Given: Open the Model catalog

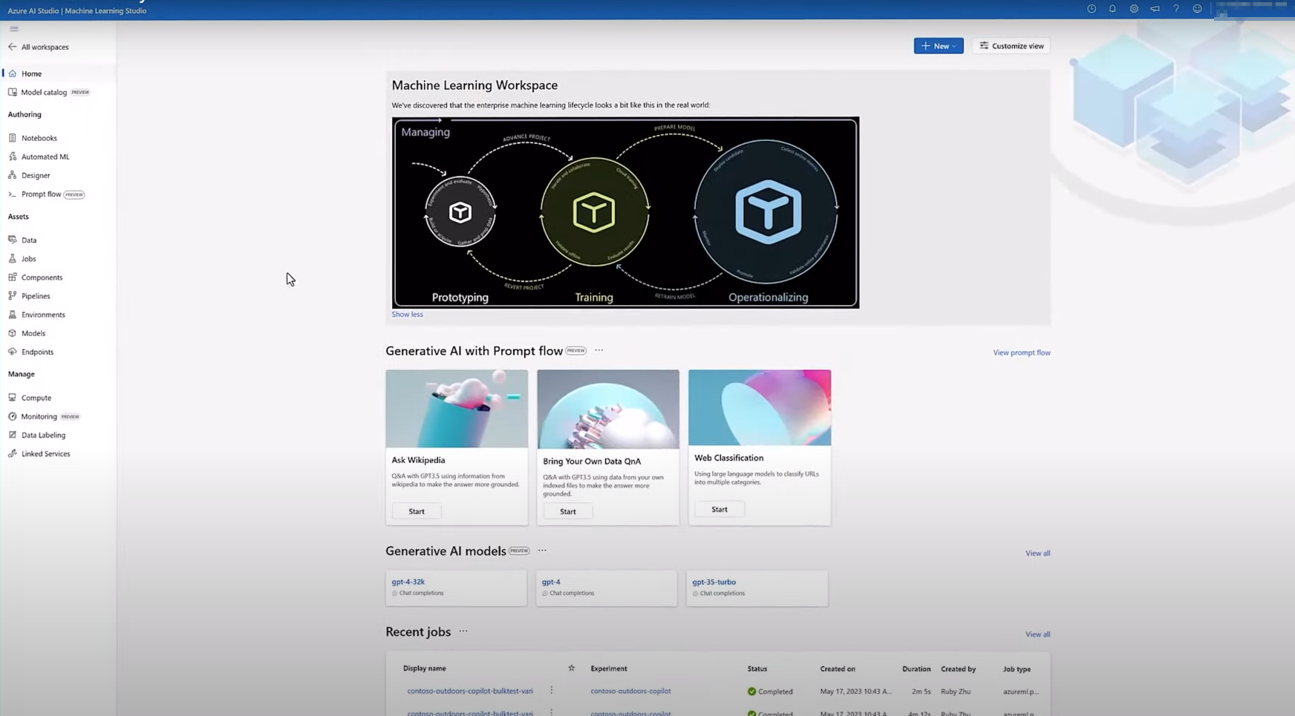Looking at the screenshot, I should (x=46, y=92).
